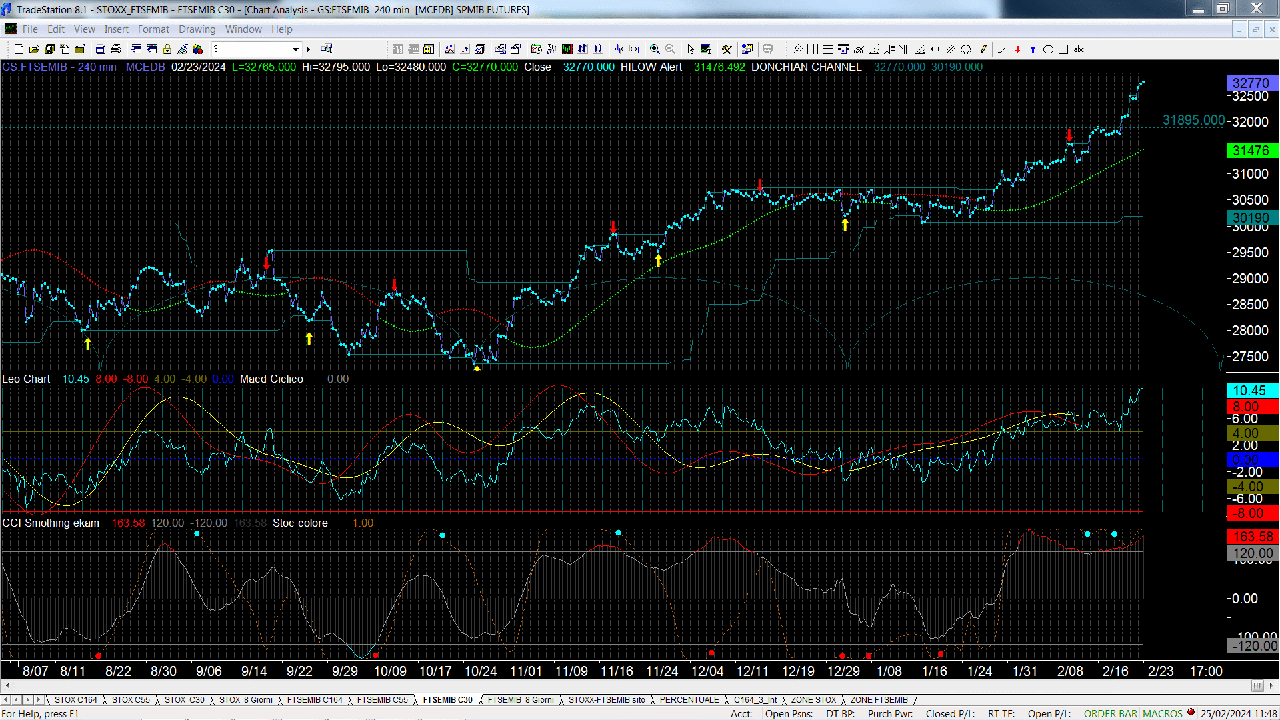Switch to the FTSEMIB C55 tab
Viewport: 1280px width, 720px height.
382,699
